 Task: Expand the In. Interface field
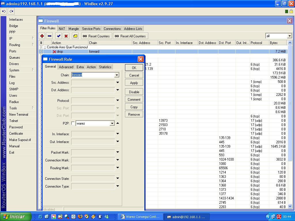point(118,134)
